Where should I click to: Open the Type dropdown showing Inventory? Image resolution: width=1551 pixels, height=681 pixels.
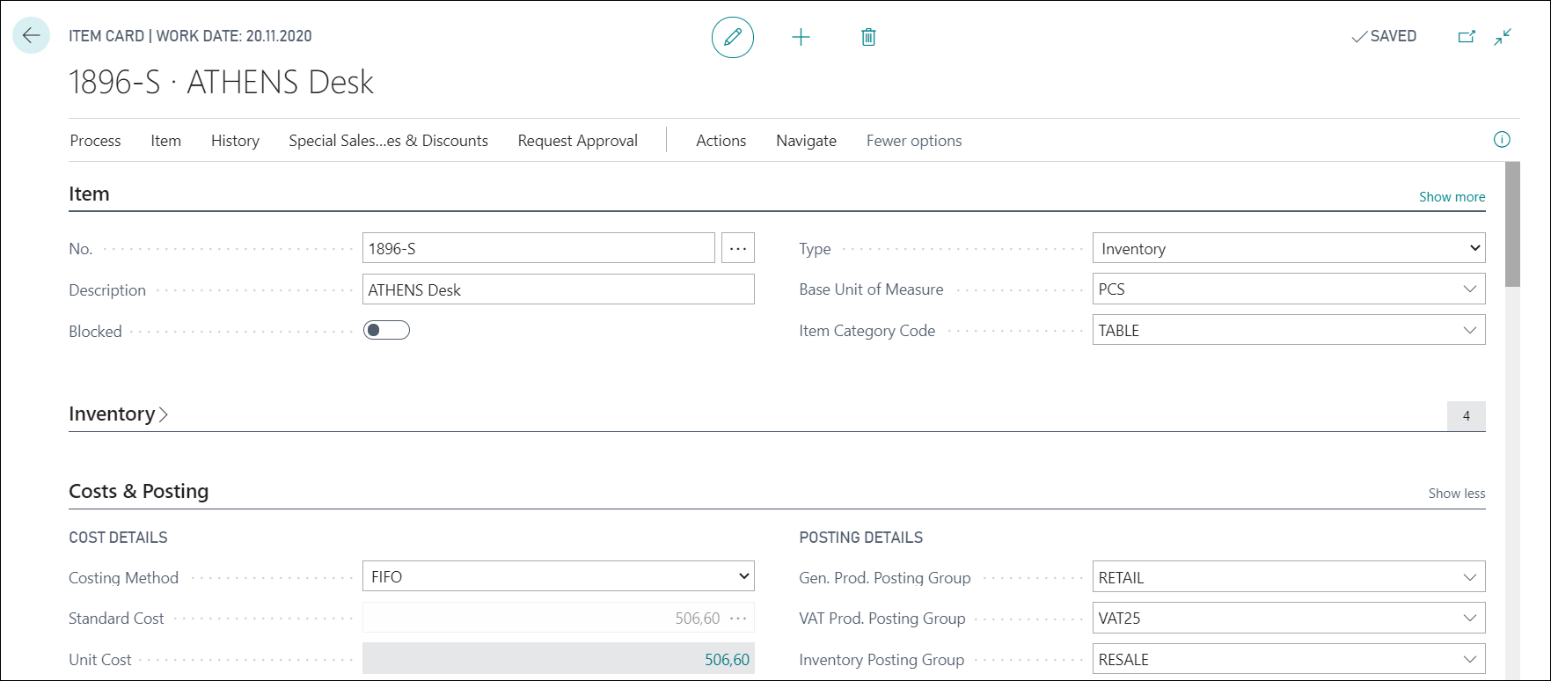click(x=1289, y=248)
